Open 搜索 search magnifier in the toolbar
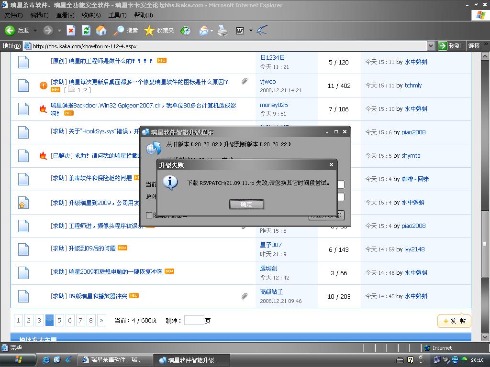 125,30
